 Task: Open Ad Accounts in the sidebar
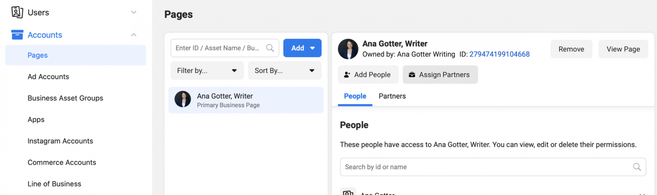[x=48, y=77]
